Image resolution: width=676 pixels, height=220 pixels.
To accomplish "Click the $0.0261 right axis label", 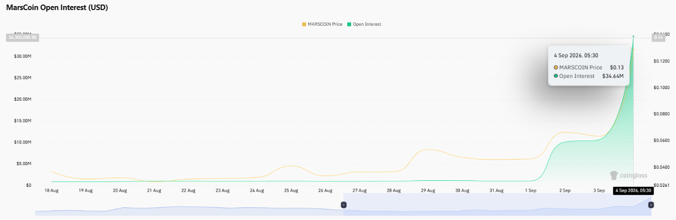I will tap(661, 185).
